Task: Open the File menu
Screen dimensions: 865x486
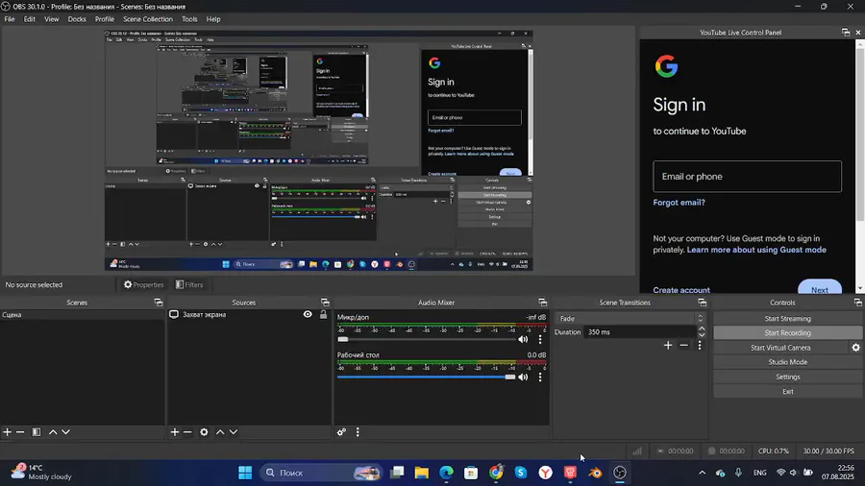Action: click(10, 19)
